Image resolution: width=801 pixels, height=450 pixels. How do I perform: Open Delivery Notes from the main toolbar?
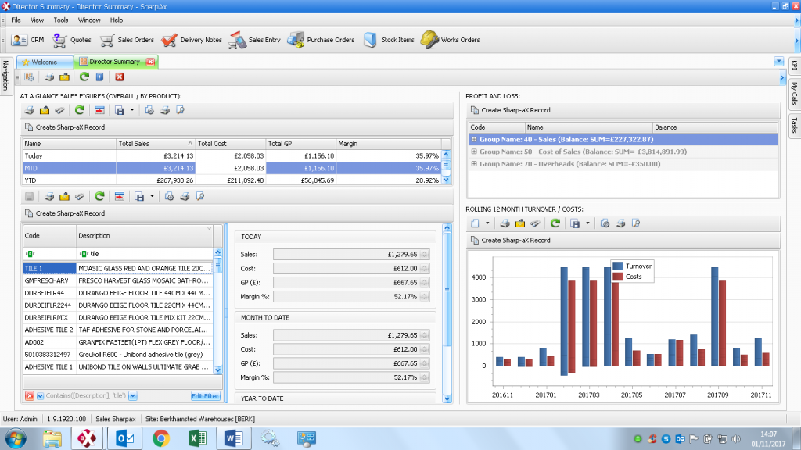tap(192, 40)
